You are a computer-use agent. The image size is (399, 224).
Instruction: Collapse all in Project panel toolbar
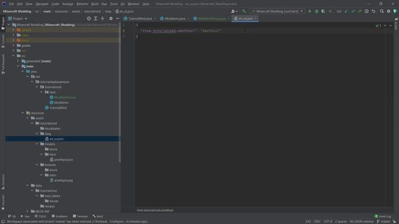pyautogui.click(x=102, y=19)
